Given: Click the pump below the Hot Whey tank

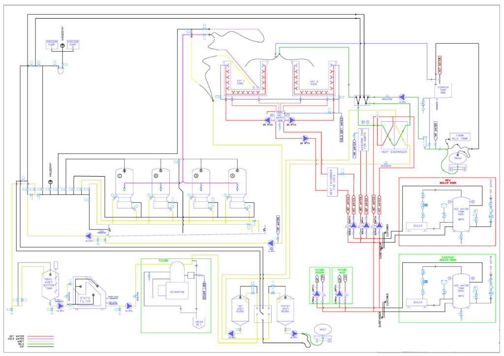Looking at the screenshot, I should pos(231,333).
